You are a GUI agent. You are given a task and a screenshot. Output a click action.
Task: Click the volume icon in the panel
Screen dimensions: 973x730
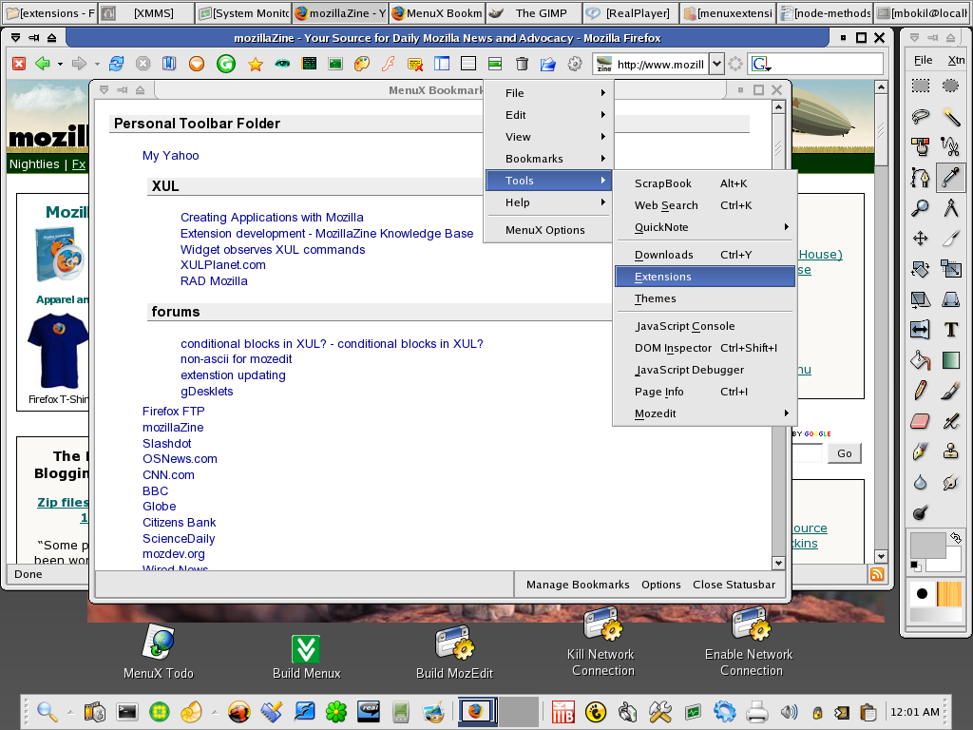tap(789, 711)
